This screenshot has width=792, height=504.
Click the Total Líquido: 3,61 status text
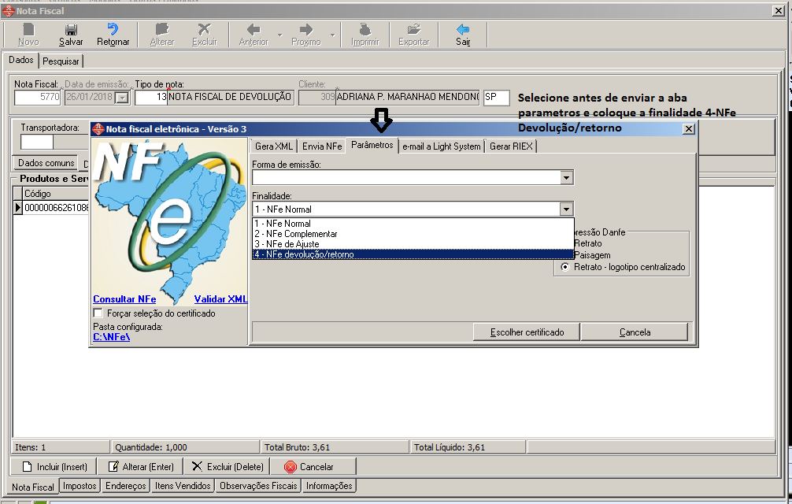pyautogui.click(x=449, y=447)
